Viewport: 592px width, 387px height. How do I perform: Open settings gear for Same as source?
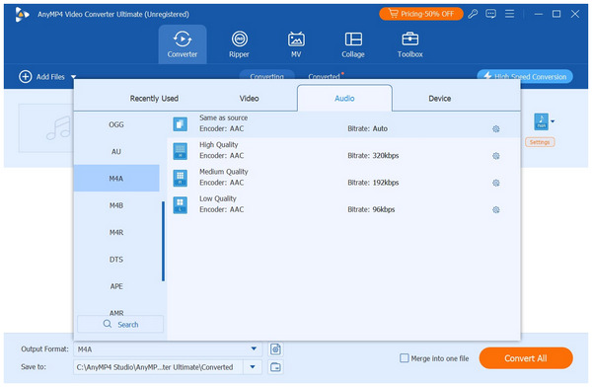coord(496,129)
